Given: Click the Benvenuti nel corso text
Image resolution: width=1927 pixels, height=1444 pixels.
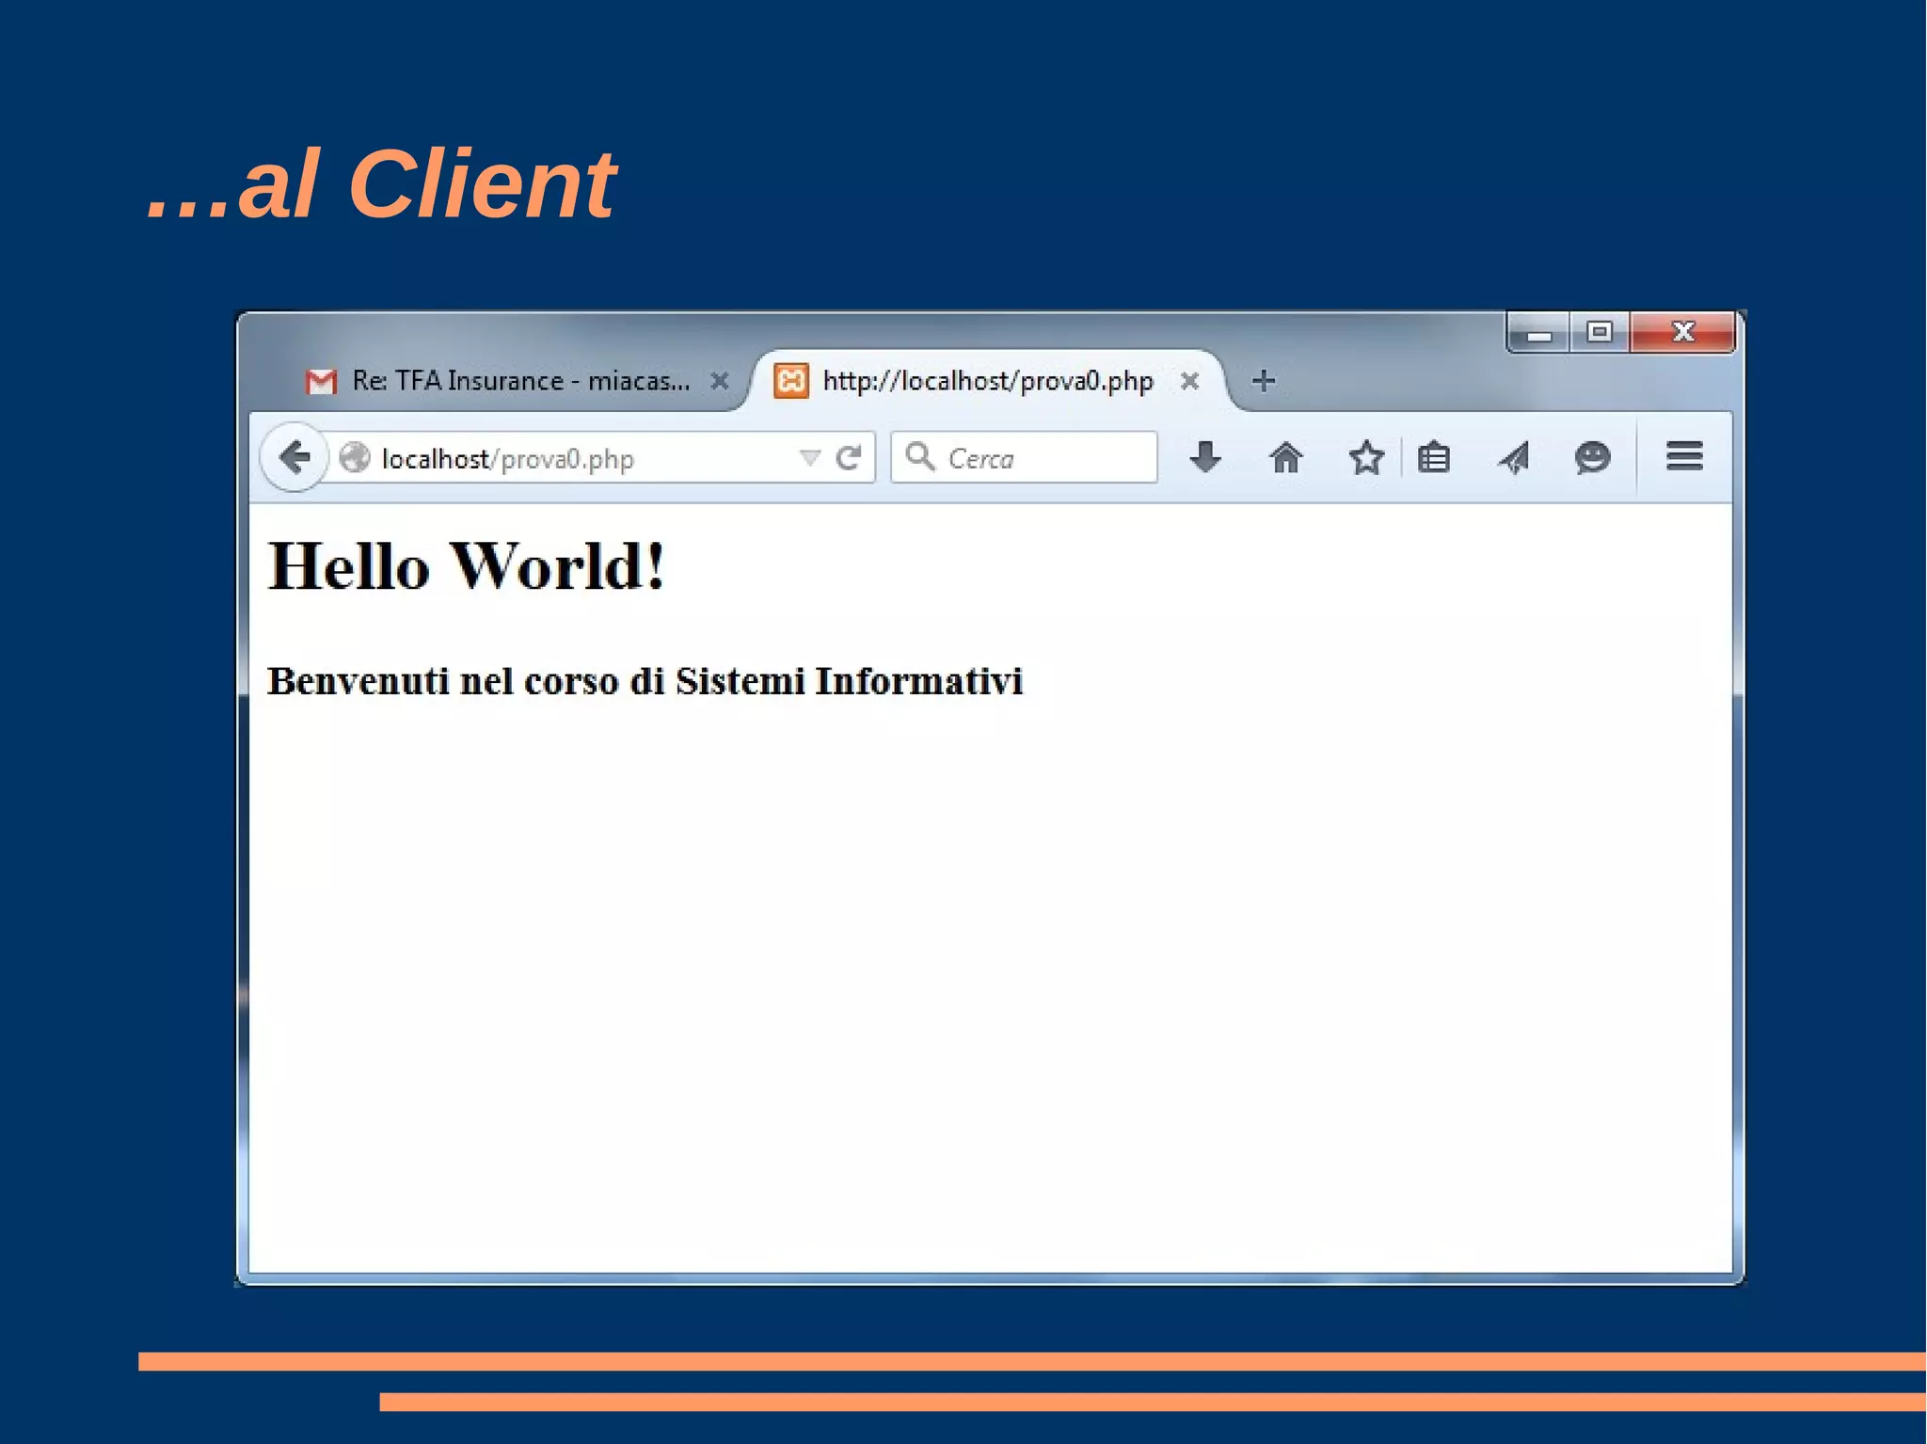Looking at the screenshot, I should pos(645,680).
